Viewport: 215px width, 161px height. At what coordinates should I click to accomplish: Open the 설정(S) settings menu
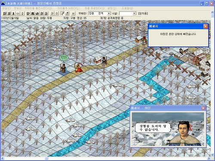[113, 8]
